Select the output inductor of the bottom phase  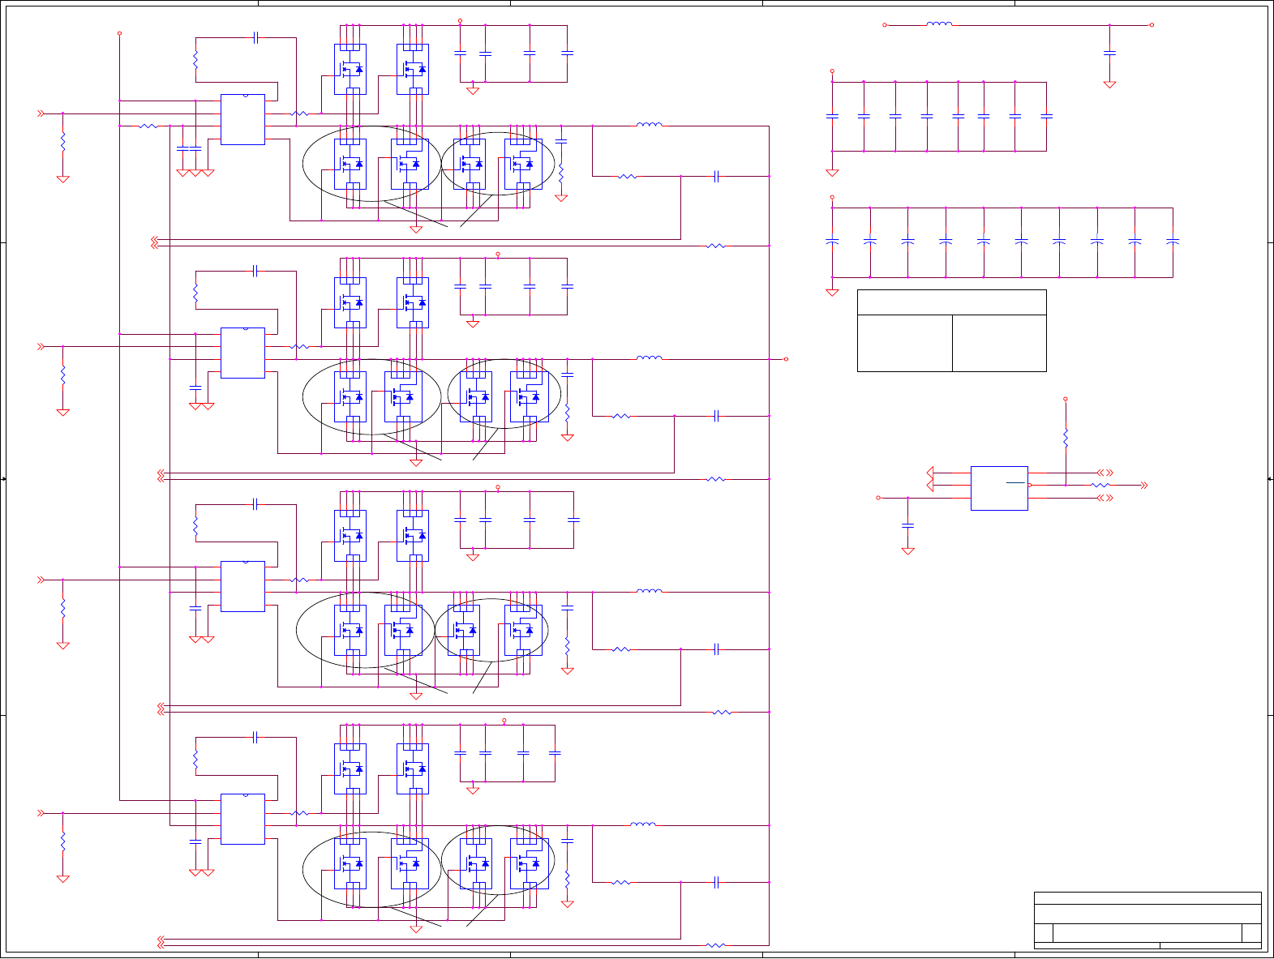click(x=643, y=824)
